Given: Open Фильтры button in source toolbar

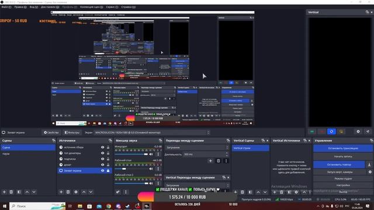Looking at the screenshot, I should pyautogui.click(x=71, y=132).
